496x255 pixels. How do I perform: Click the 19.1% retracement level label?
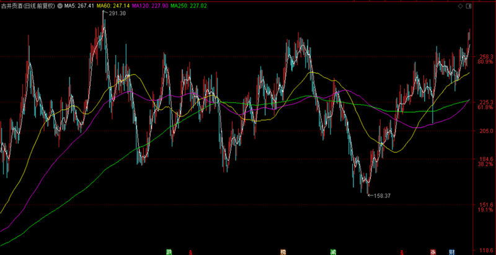tap(485, 210)
